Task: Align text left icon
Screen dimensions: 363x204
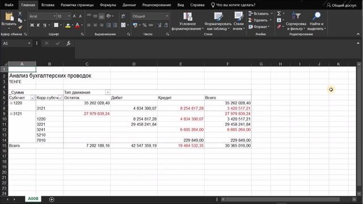Action: 89,25
